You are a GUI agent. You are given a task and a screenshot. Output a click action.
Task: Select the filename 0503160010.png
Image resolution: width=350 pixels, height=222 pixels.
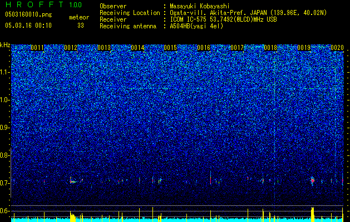[x=28, y=14]
